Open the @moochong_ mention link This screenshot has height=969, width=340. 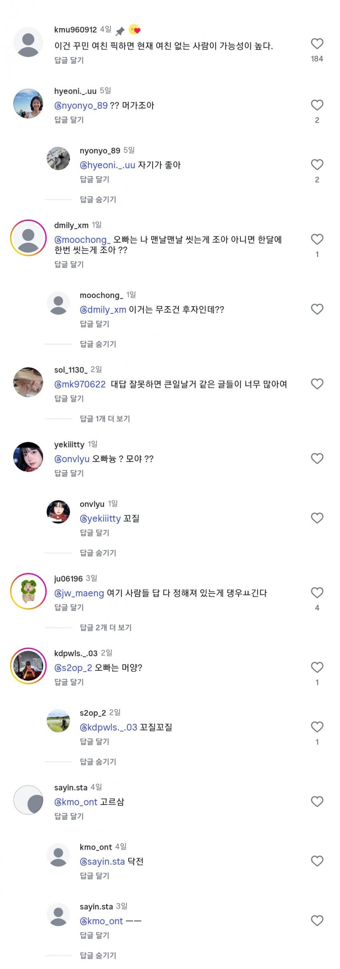82,240
